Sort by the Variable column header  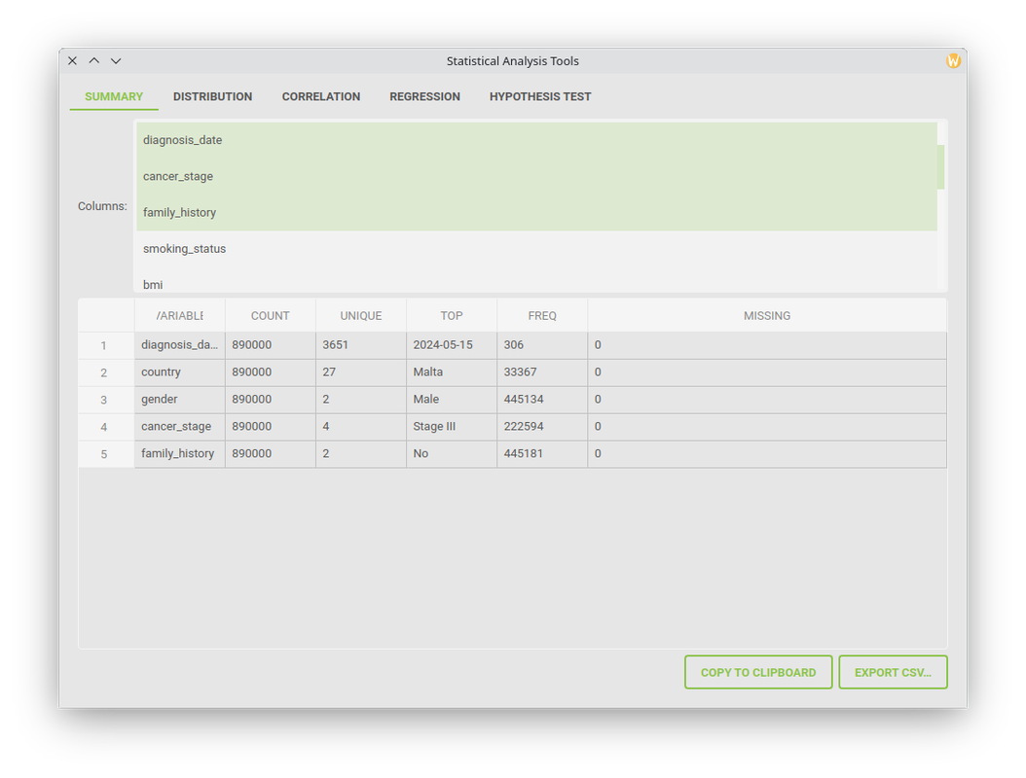(180, 316)
